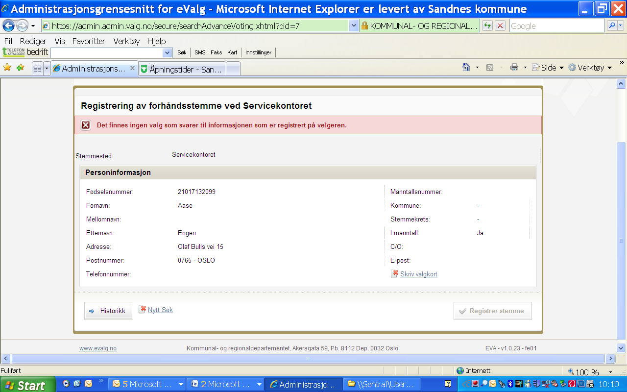Viewport: 627px width, 392px height.
Task: Click the Telefonkatalogen bedrift logo
Action: pyautogui.click(x=25, y=52)
